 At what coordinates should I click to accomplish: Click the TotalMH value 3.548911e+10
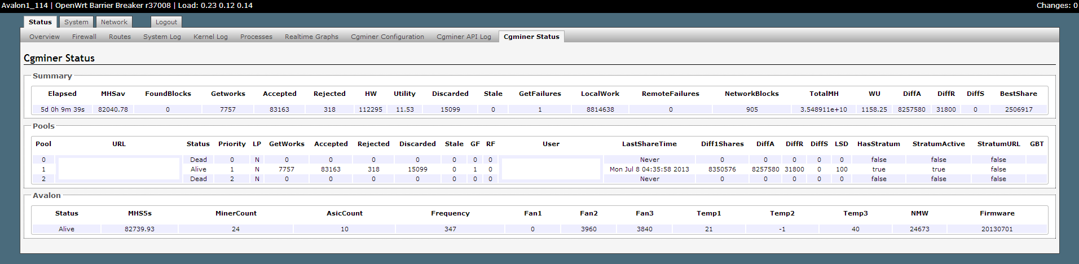pos(823,109)
